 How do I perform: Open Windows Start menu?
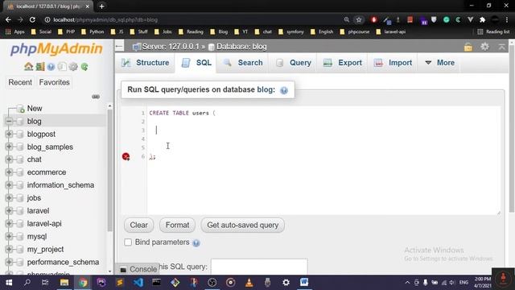pos(9,282)
